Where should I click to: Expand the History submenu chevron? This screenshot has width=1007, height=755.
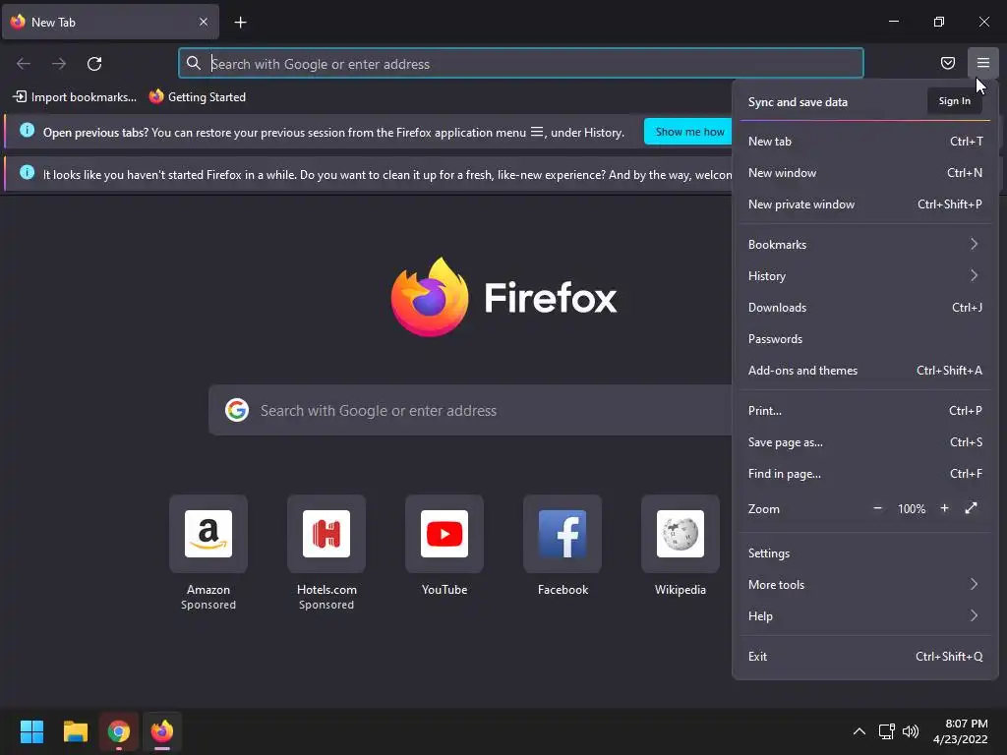(975, 275)
